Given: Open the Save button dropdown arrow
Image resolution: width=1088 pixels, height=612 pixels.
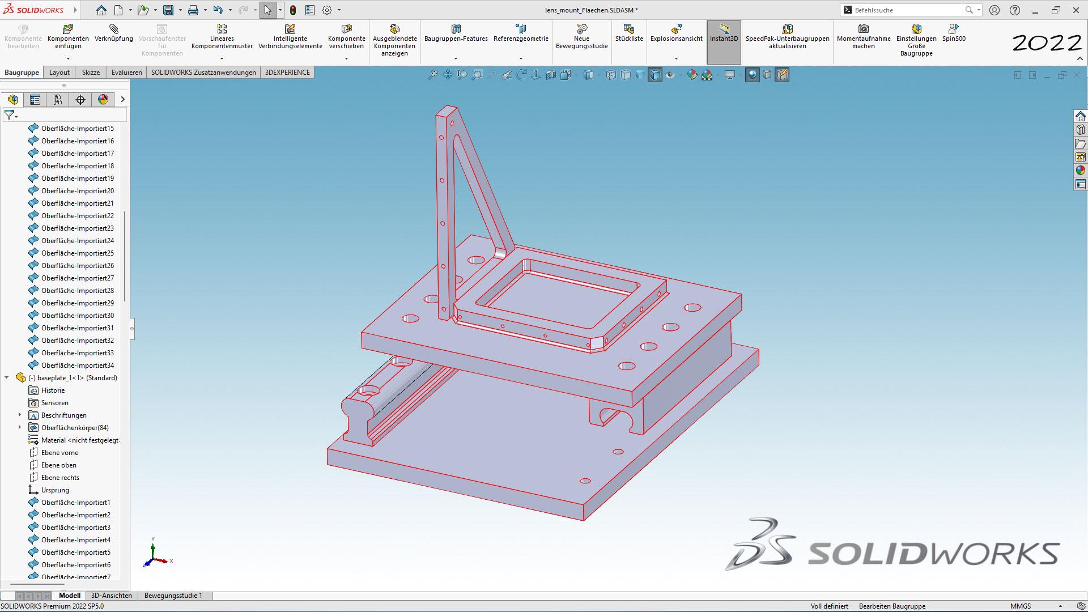Looking at the screenshot, I should click(x=180, y=10).
